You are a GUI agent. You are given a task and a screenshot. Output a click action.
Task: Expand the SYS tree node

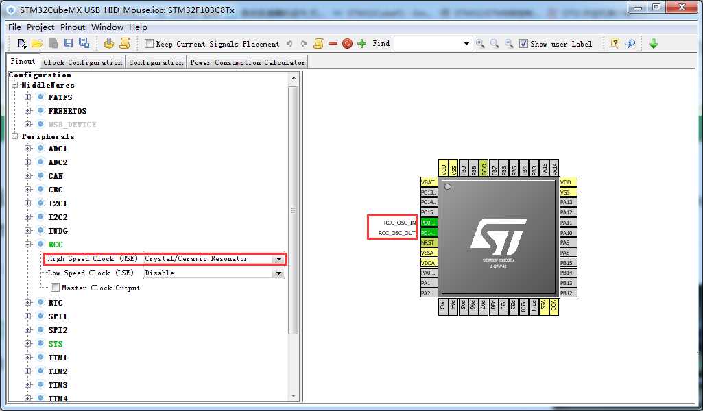[x=28, y=344]
